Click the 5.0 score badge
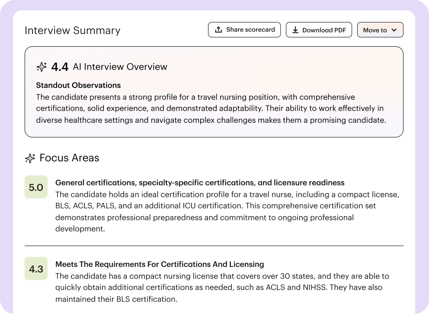The height and width of the screenshot is (314, 429). click(36, 187)
